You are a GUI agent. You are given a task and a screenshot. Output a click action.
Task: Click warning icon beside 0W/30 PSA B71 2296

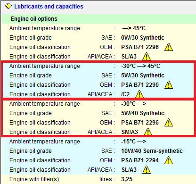coord(169,47)
